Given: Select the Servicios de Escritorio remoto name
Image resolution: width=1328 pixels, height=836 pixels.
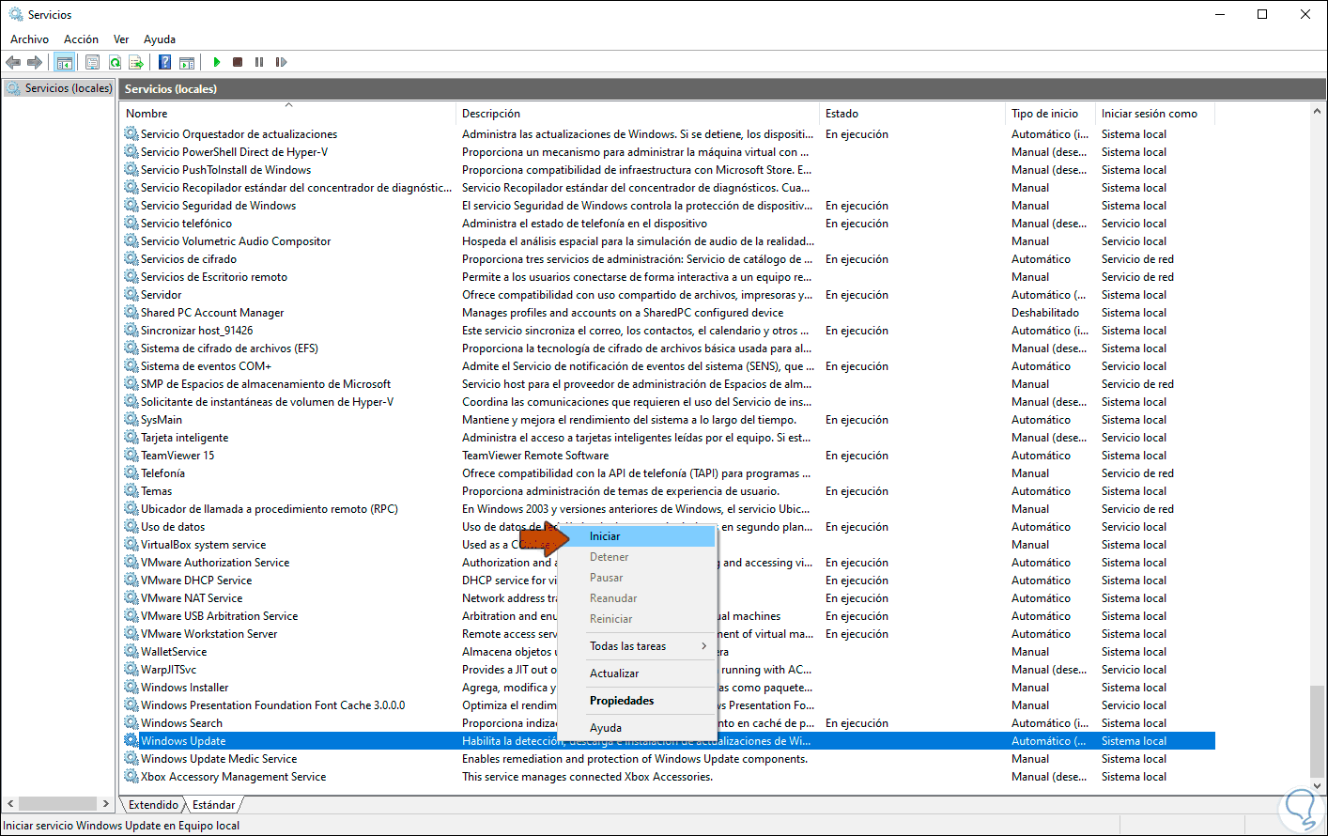Looking at the screenshot, I should pos(214,277).
